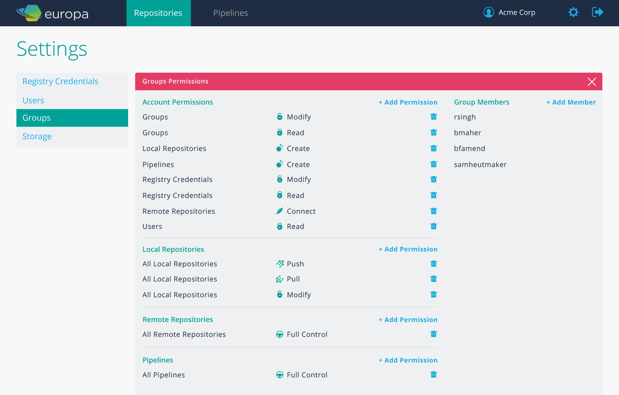Delete the All Pipelines Full Control permission

(433, 375)
